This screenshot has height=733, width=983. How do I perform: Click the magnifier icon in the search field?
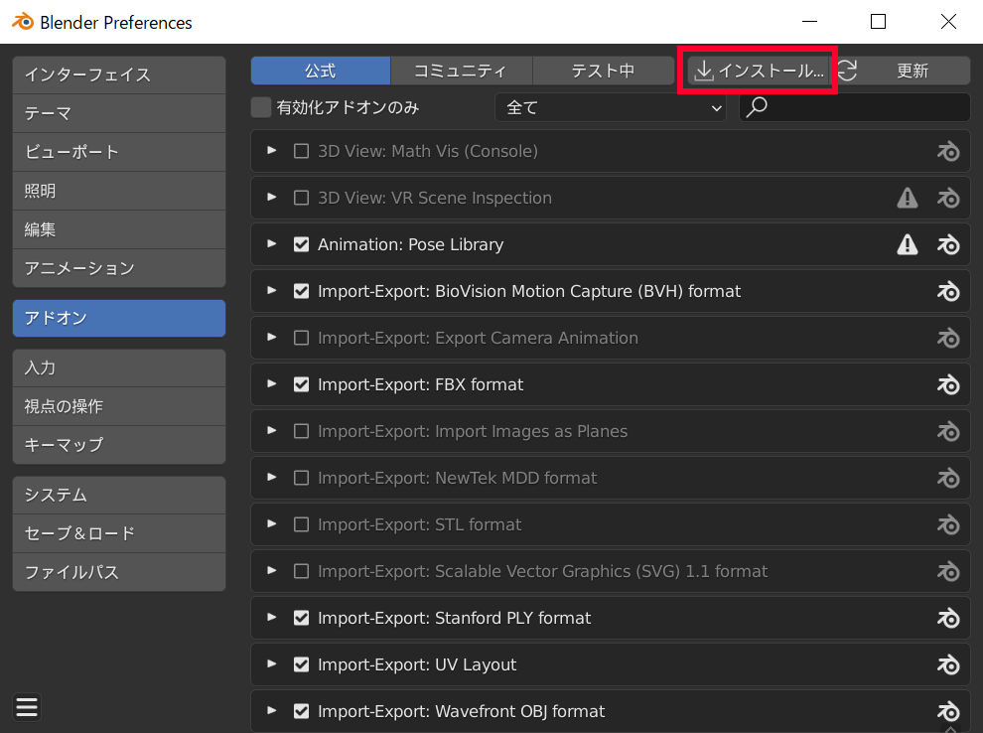click(757, 107)
